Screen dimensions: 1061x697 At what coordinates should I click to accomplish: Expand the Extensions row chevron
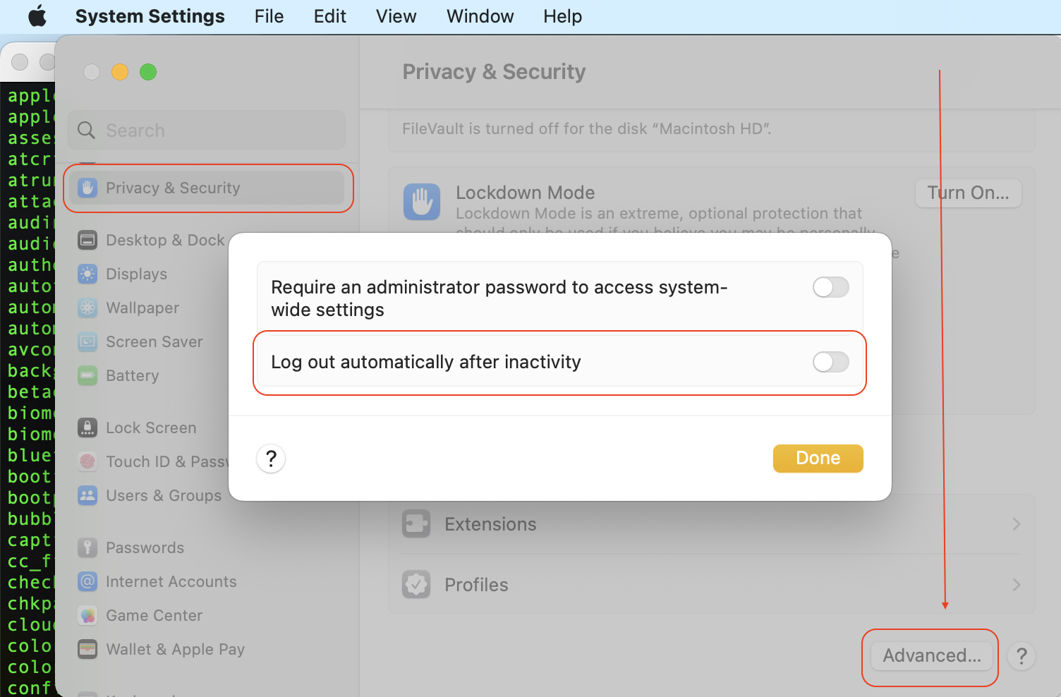click(x=1017, y=524)
